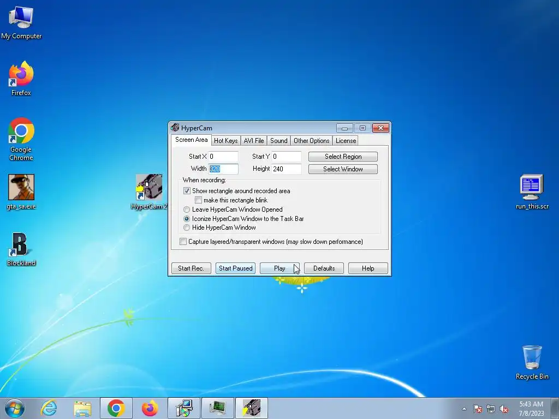Open the monitor app taskbar item

click(217, 408)
